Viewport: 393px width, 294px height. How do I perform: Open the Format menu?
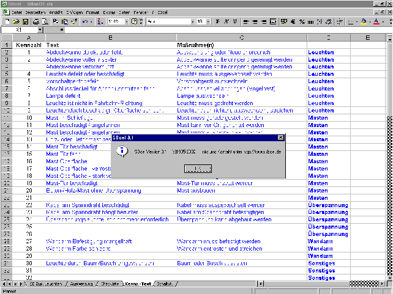coord(92,12)
